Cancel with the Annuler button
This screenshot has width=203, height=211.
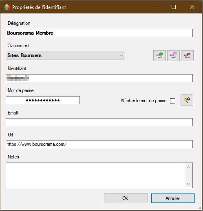(173, 198)
